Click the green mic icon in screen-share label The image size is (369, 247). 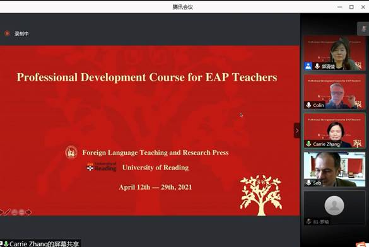(x=6, y=244)
